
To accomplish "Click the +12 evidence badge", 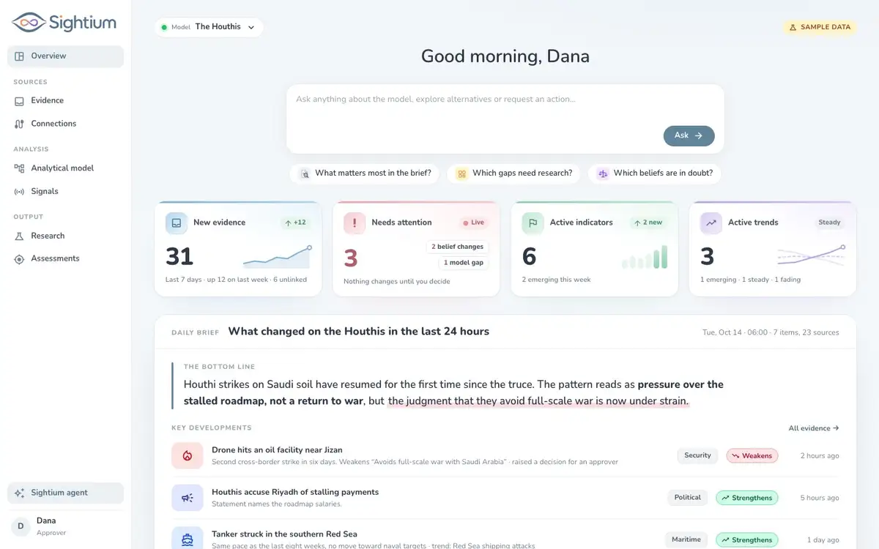I will click(295, 223).
